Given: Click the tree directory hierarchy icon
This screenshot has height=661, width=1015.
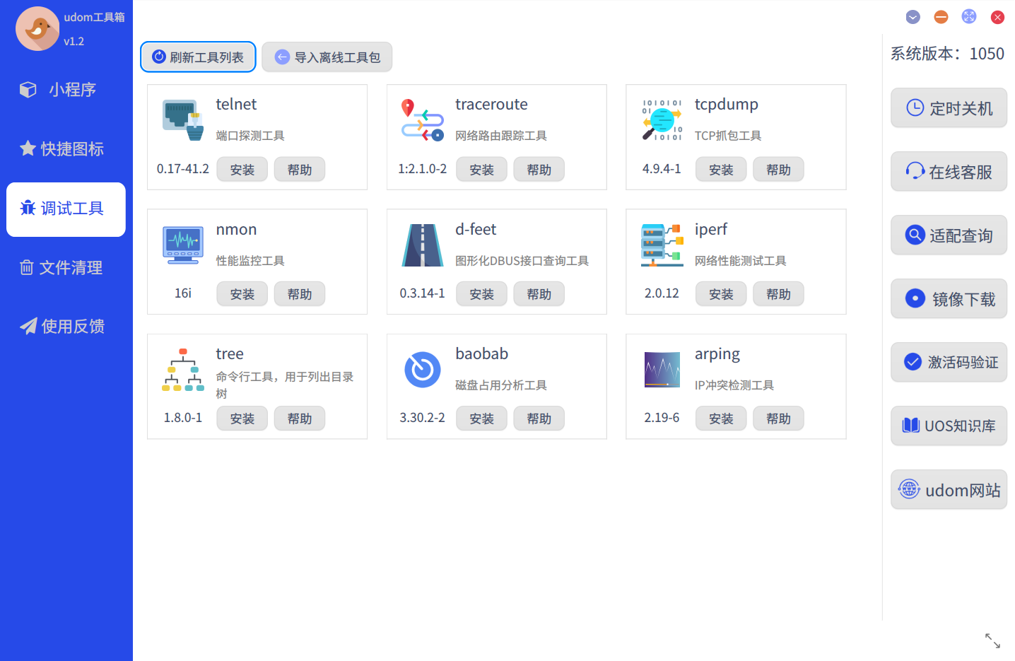Looking at the screenshot, I should click(x=182, y=370).
